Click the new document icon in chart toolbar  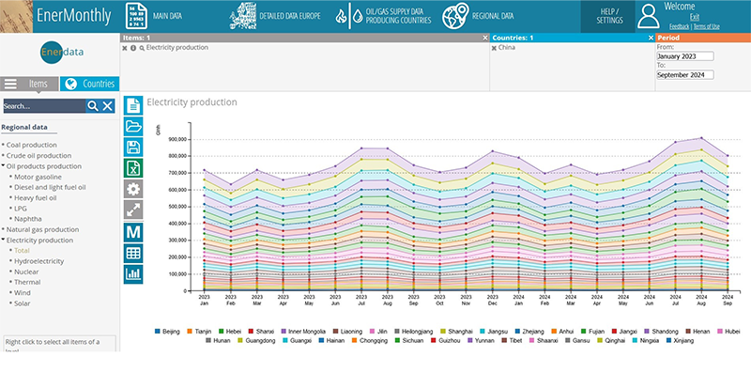click(x=133, y=105)
